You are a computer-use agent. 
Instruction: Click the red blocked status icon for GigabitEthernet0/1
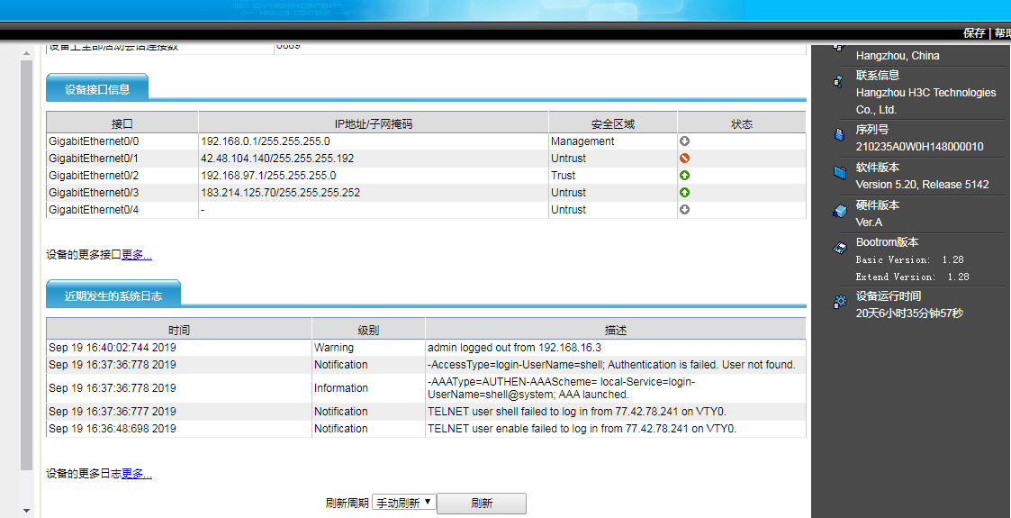coord(685,158)
